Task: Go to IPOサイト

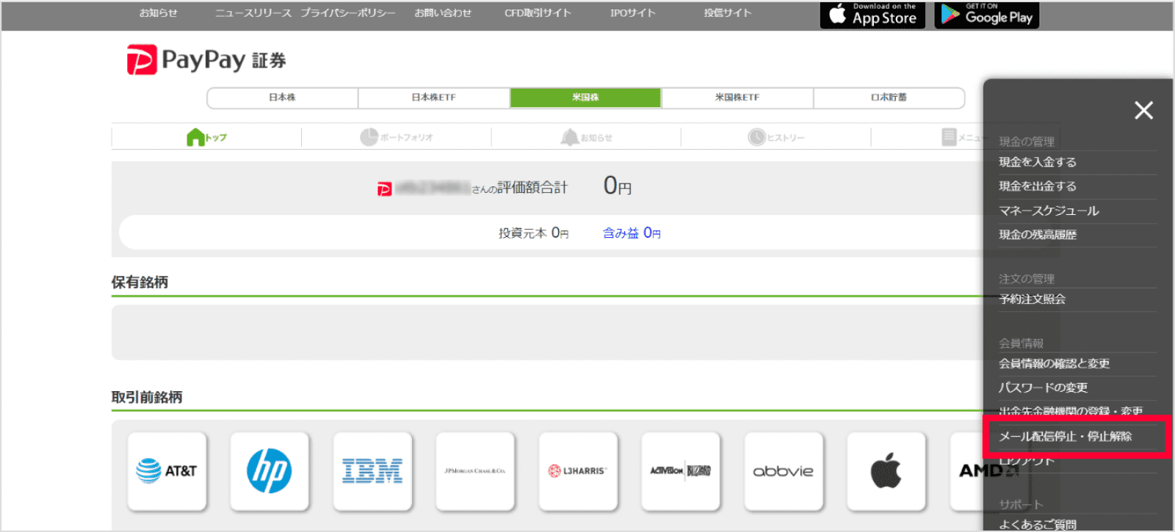Action: point(632,13)
